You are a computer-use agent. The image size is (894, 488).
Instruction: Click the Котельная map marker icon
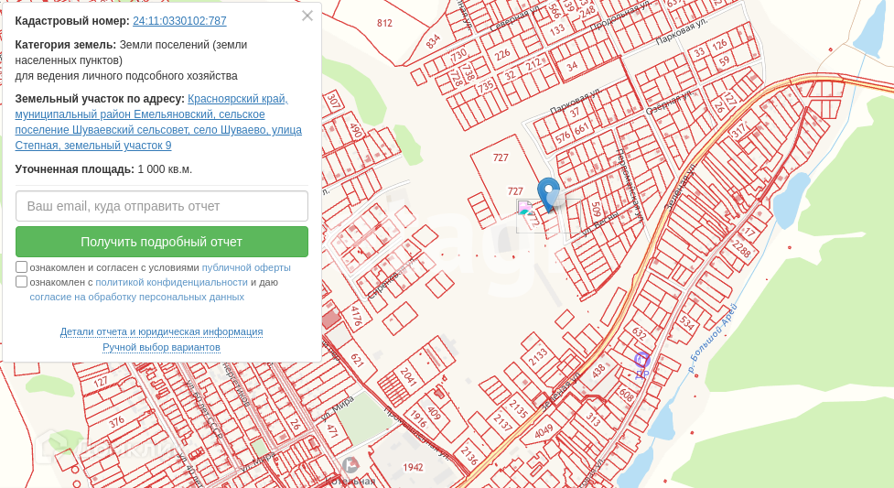350,466
